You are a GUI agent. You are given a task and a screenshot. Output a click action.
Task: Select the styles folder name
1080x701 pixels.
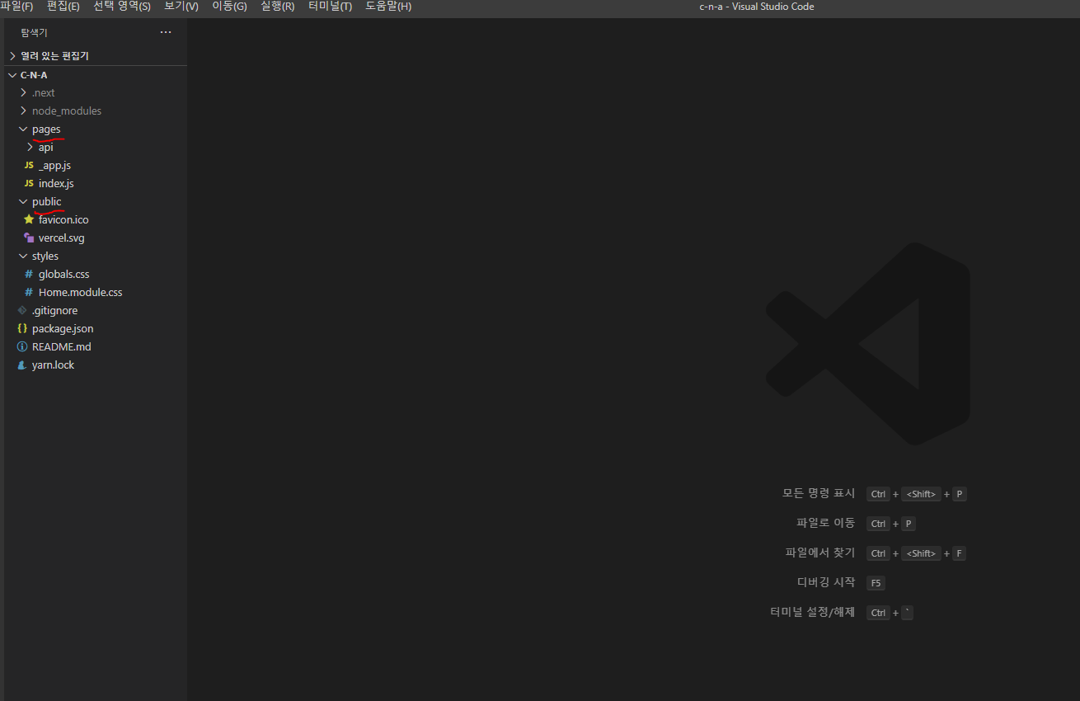coord(45,256)
